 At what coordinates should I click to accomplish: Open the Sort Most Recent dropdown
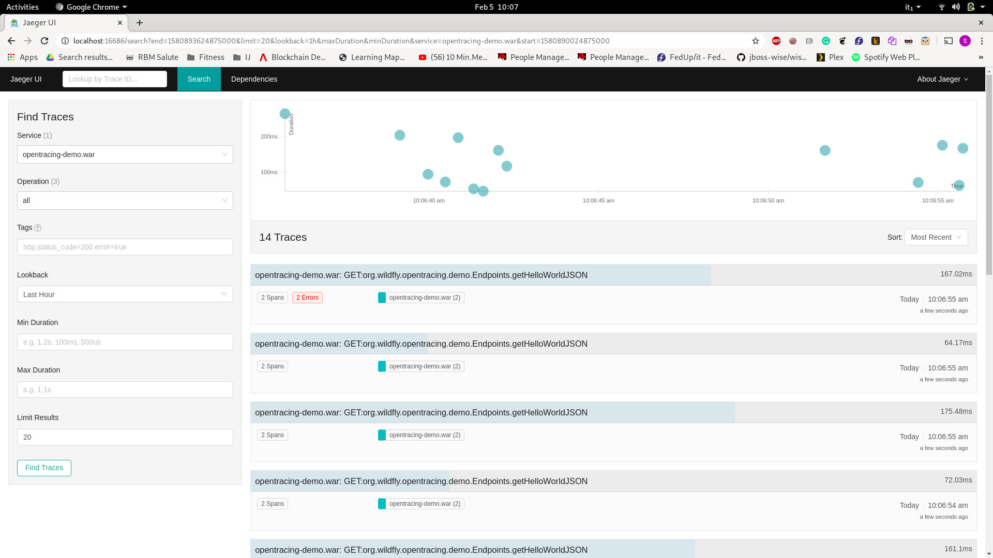936,237
